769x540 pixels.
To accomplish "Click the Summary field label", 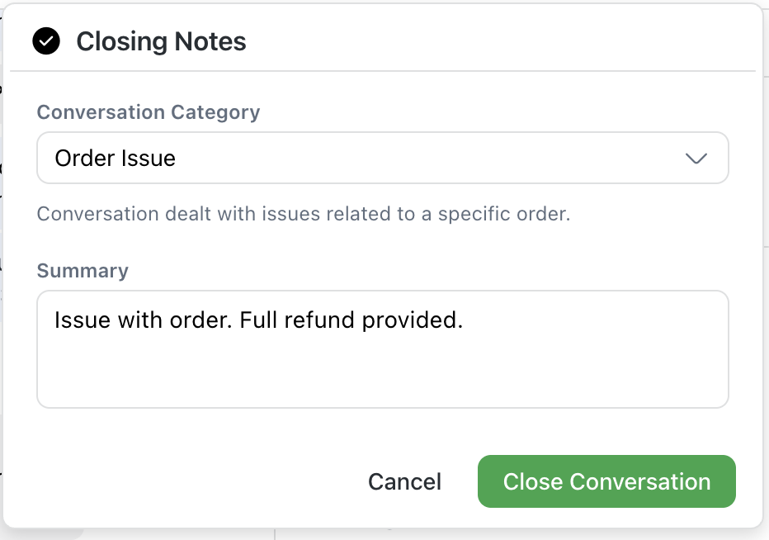I will point(83,271).
